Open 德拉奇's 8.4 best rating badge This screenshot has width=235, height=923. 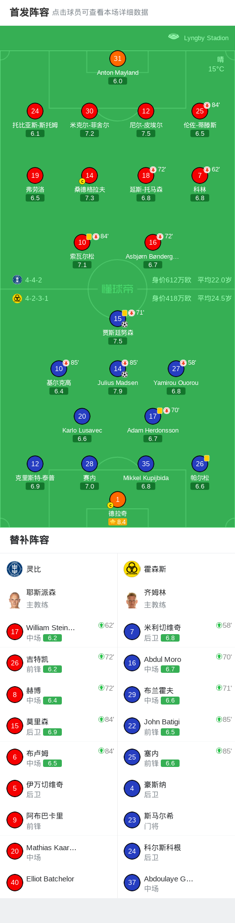118,522
